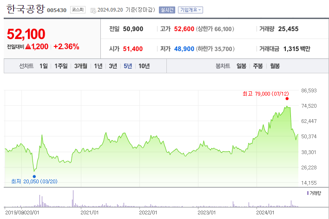Viewport: 329px width, 219px height.
Task: Click the 2023/01 x-axis date label
Action: pyautogui.click(x=206, y=213)
